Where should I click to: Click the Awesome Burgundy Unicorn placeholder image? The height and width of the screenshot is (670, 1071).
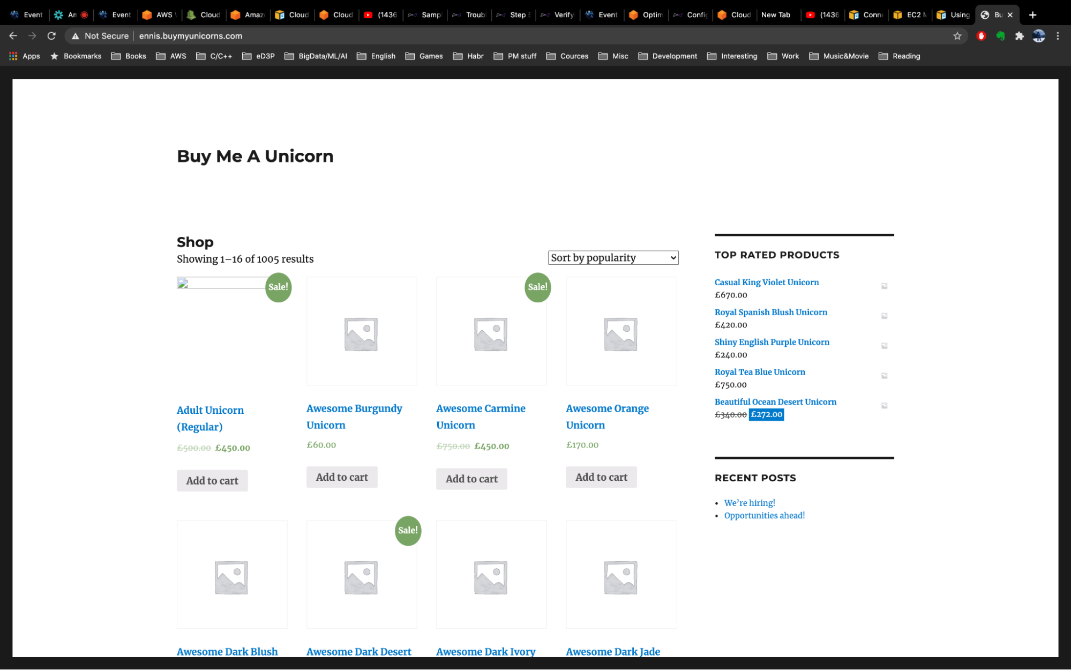[x=362, y=331]
